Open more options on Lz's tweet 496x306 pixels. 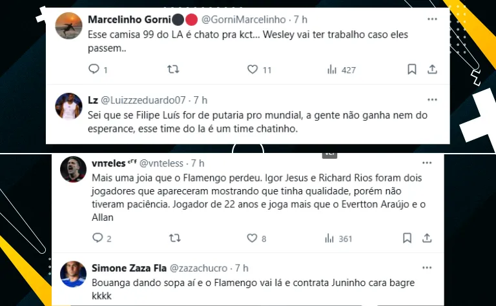coord(432,100)
